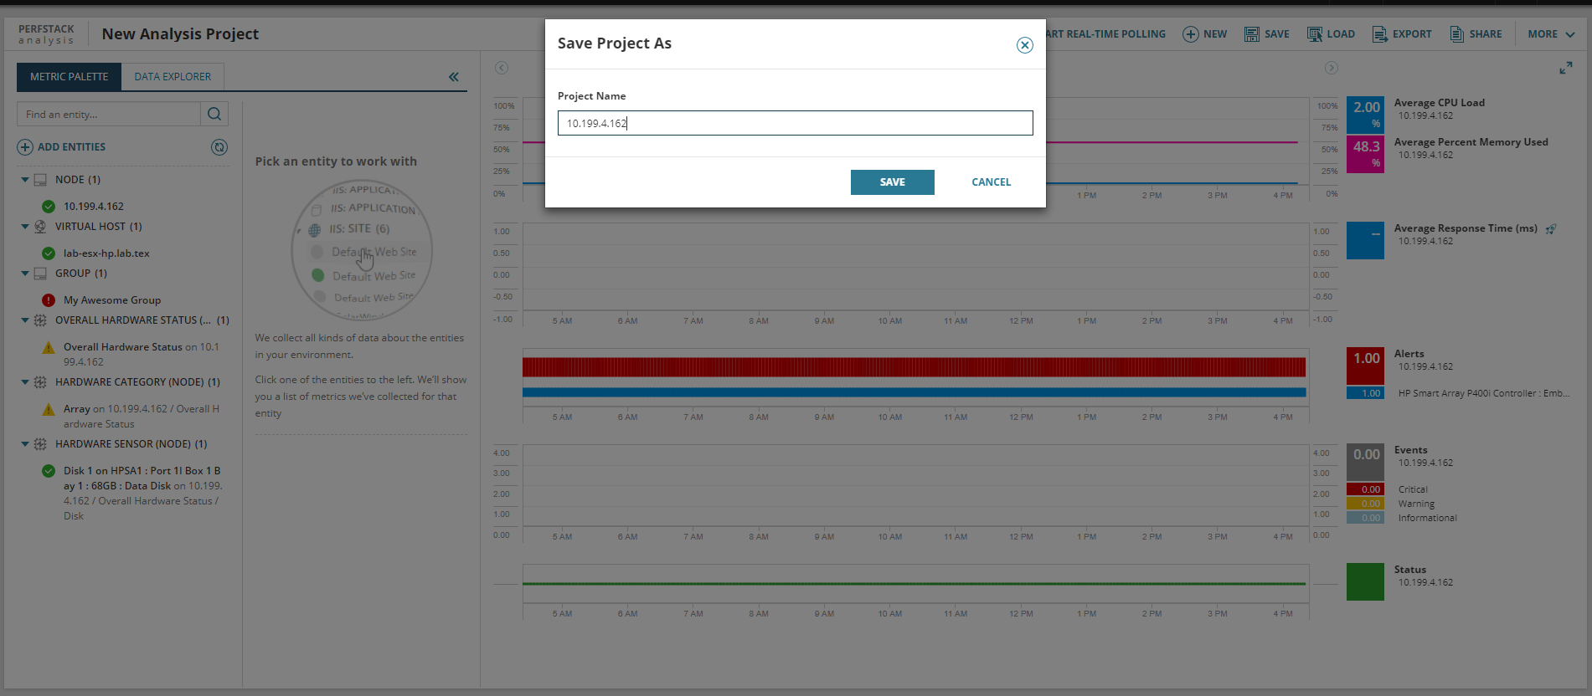
Task: Click Average Percent Memory Used magenta swatch
Action: point(1365,154)
